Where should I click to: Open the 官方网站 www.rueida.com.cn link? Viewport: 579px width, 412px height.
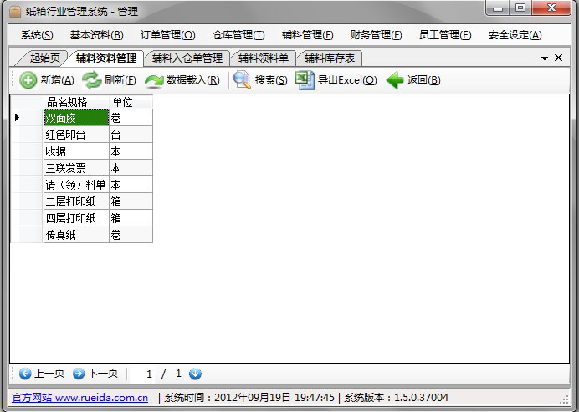click(x=80, y=398)
